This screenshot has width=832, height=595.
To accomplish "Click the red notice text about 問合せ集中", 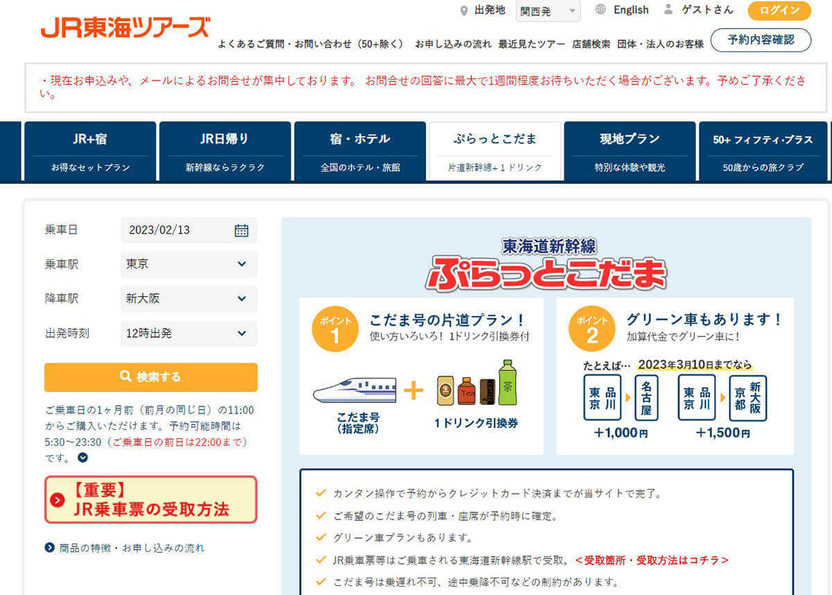I will click(424, 87).
